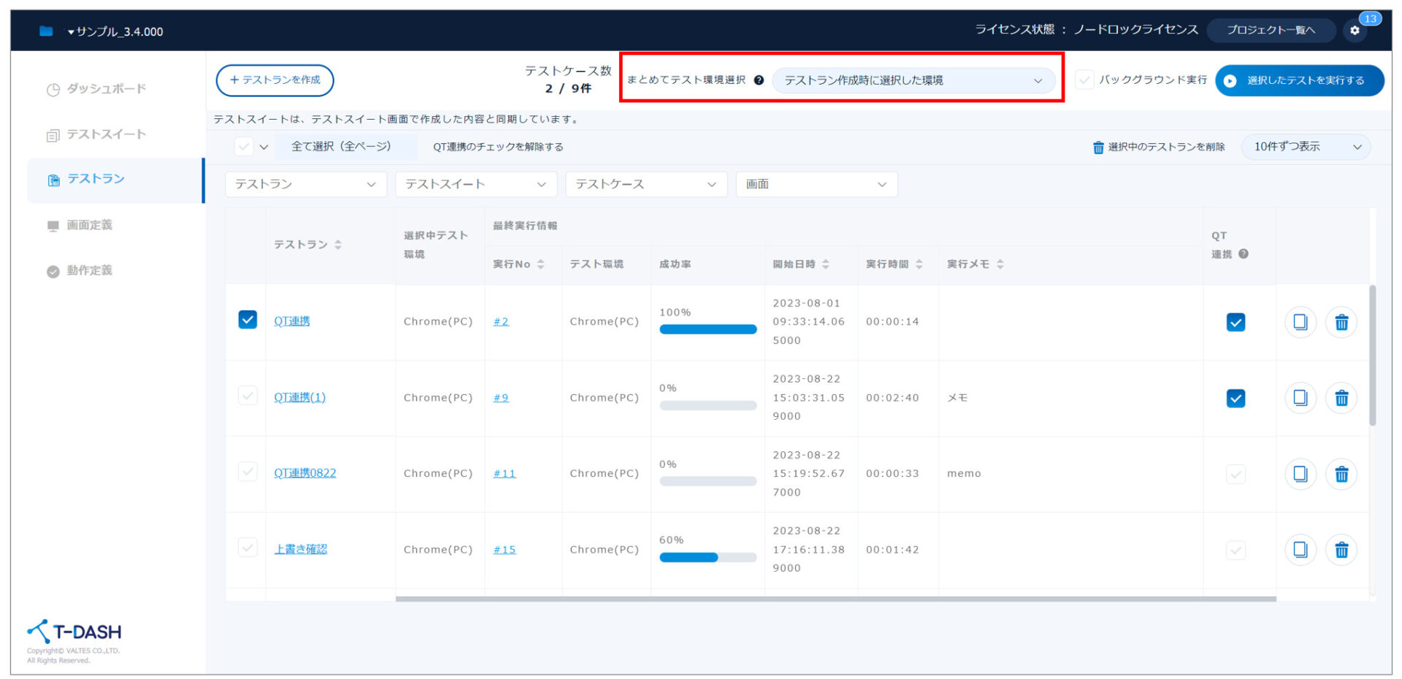Screen dimensions: 1402x679
Task: Open execution link #15
Action: [x=504, y=550]
